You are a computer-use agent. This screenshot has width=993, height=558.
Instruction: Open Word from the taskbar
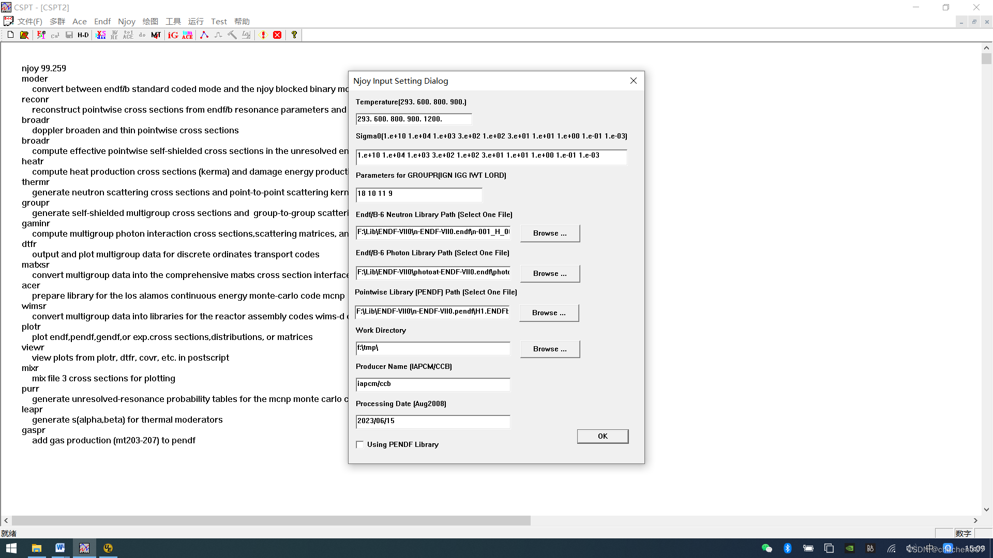pyautogui.click(x=60, y=548)
